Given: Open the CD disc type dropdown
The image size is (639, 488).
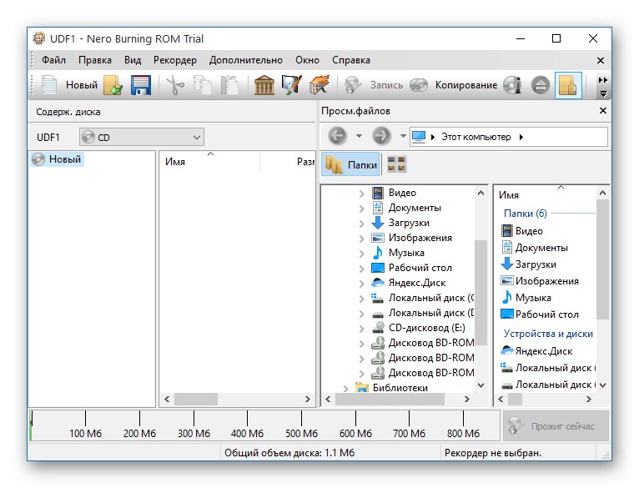Looking at the screenshot, I should click(142, 137).
